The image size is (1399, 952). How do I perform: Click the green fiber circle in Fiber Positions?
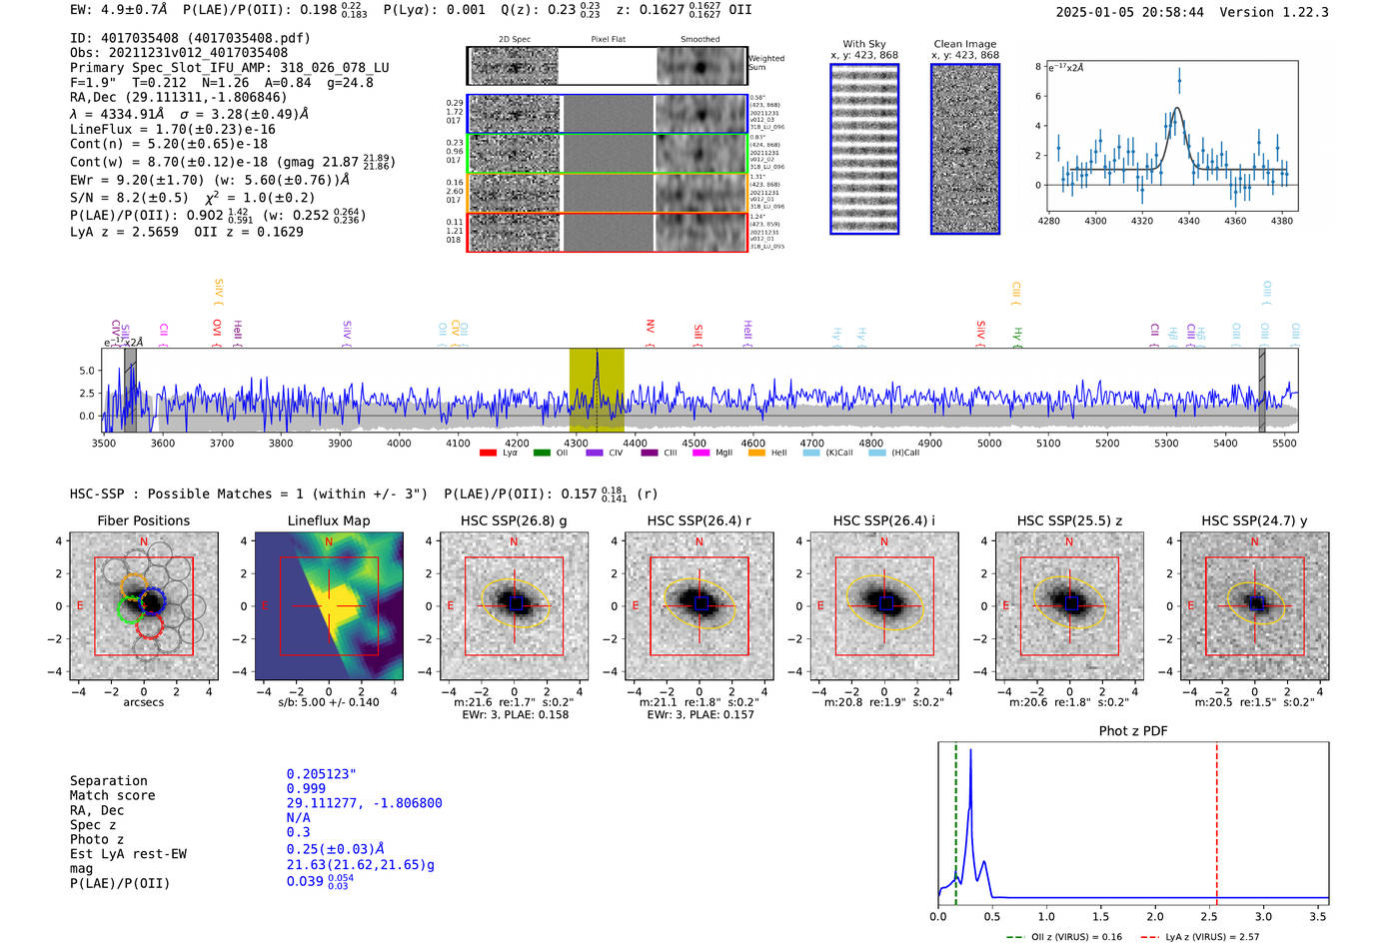click(130, 608)
